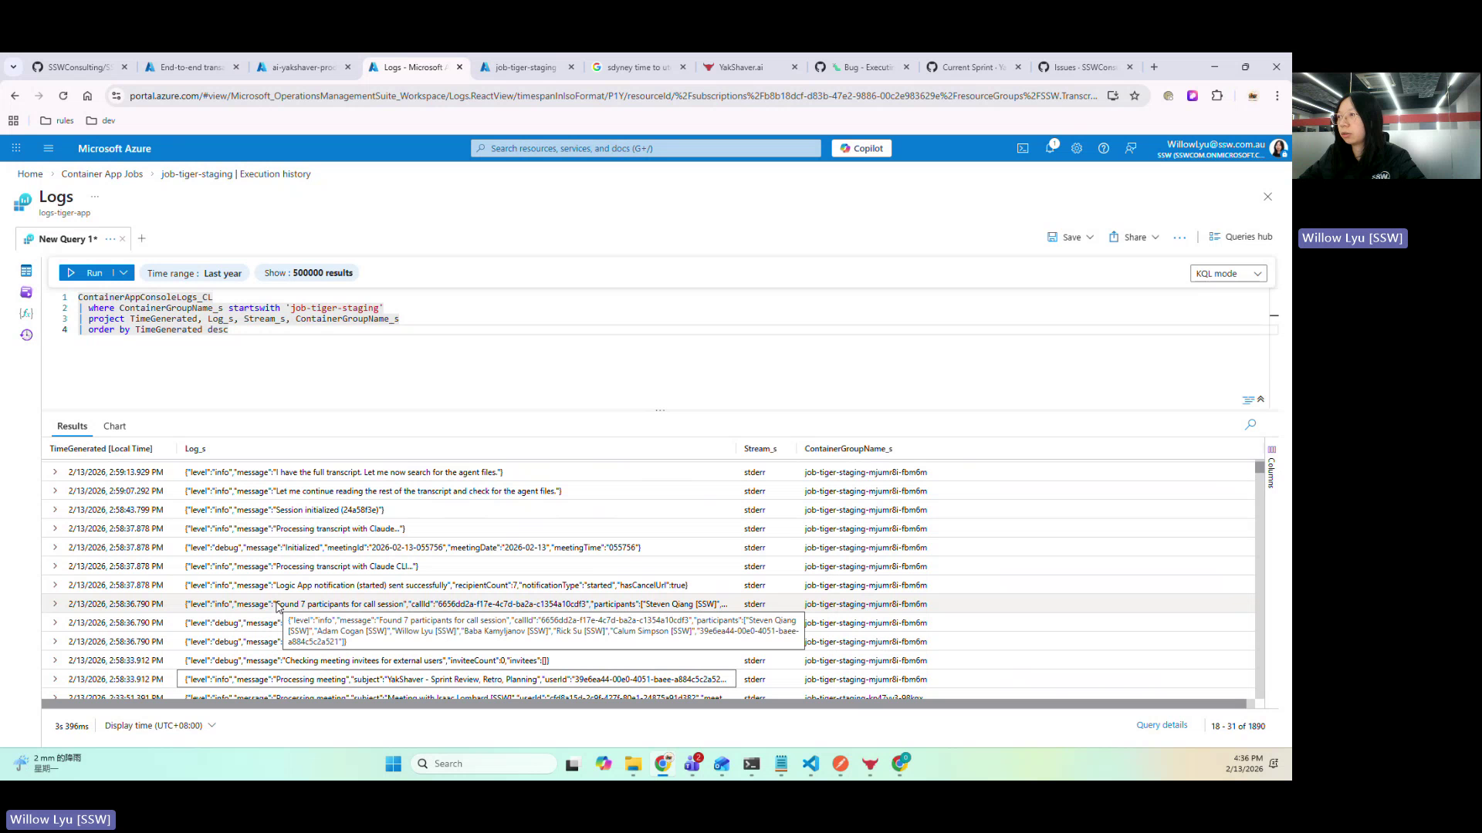
Task: Switch to the Chart tab
Action: point(114,426)
